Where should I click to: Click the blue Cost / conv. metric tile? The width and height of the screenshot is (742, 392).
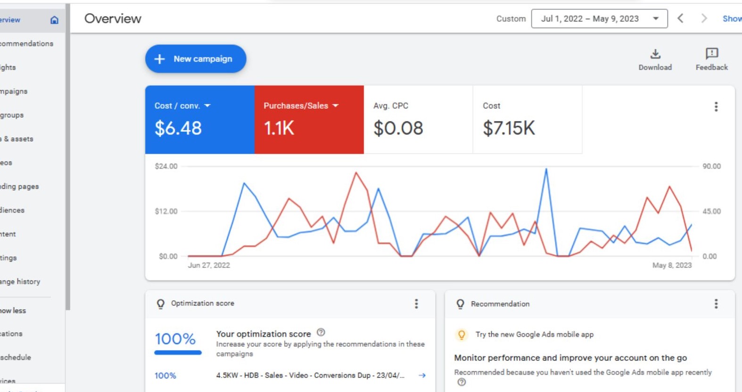[x=200, y=120]
